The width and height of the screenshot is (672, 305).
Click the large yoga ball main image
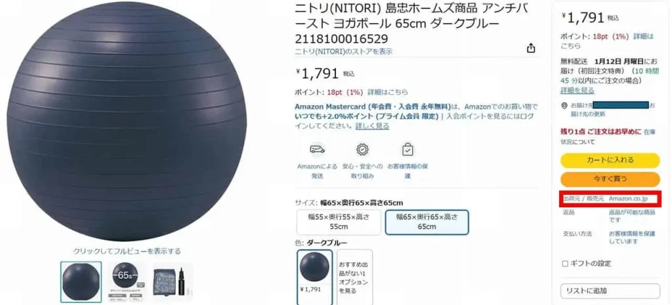[x=127, y=121]
